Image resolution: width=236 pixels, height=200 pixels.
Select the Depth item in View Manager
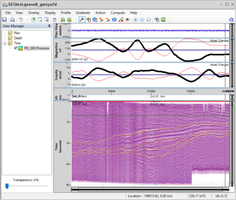tap(18, 38)
